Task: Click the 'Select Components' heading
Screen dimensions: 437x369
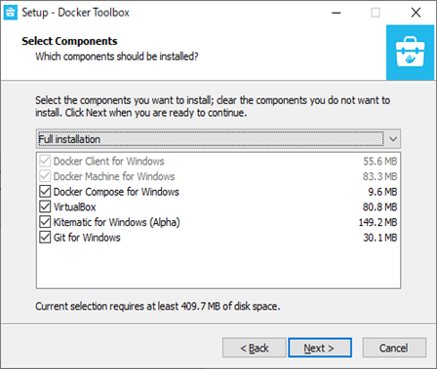Action: pos(69,41)
